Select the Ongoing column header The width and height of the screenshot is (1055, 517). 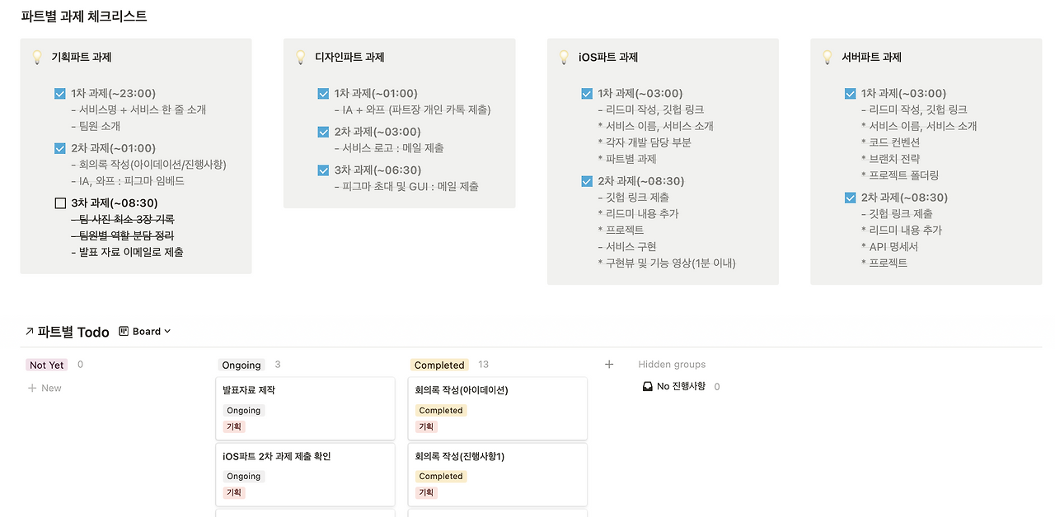241,364
